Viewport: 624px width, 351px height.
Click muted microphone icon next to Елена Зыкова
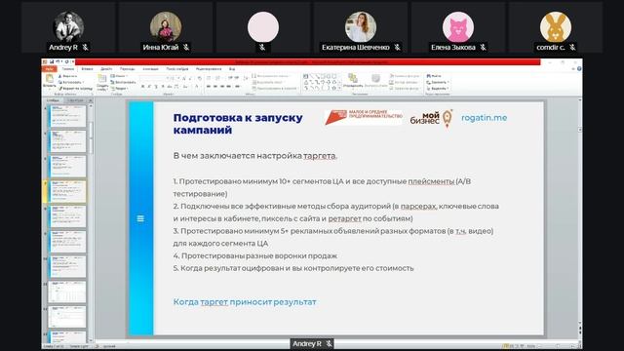pyautogui.click(x=483, y=48)
